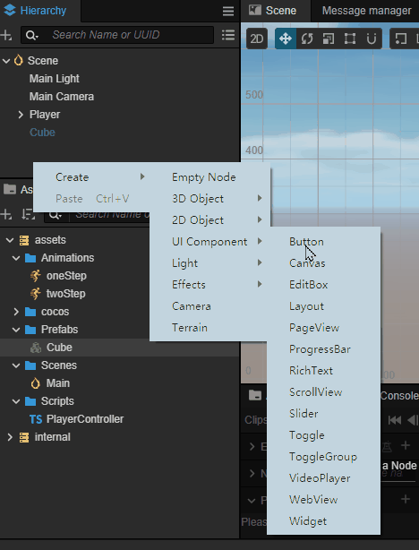Click the plus icon in the bottom animation row
Screen dimensions: 419x550
click(x=406, y=499)
